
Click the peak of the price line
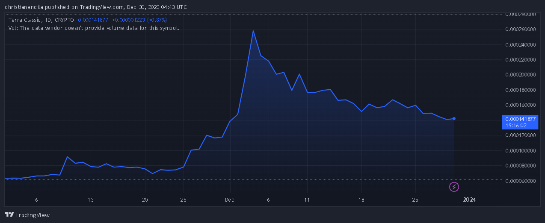pyautogui.click(x=253, y=31)
